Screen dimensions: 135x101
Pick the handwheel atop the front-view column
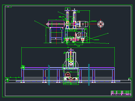tap(71, 50)
